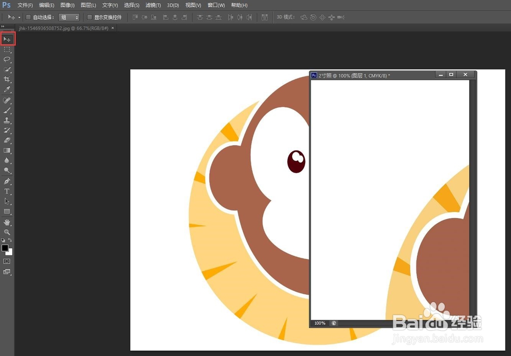The width and height of the screenshot is (511, 356).
Task: Select the Pen tool
Action: (7, 181)
